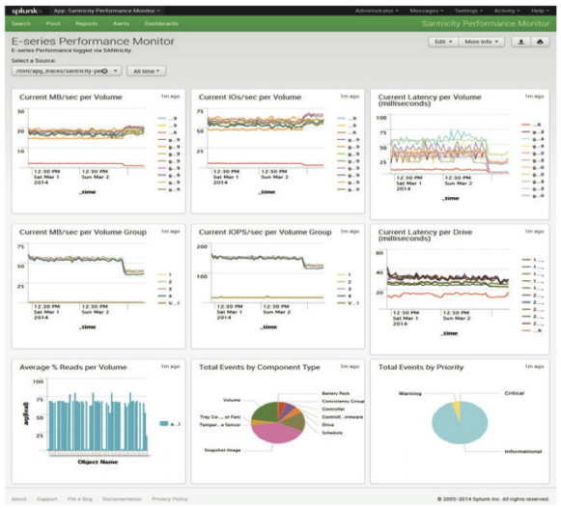
Task: Click the green Volume pie slice
Action: point(266,412)
